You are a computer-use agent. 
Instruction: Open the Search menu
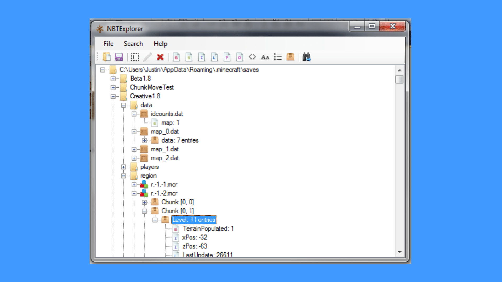133,44
